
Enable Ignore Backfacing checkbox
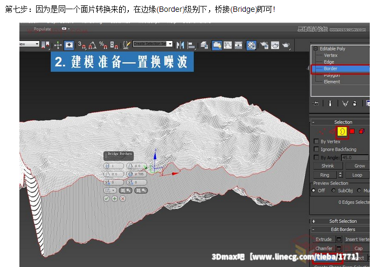click(x=316, y=149)
